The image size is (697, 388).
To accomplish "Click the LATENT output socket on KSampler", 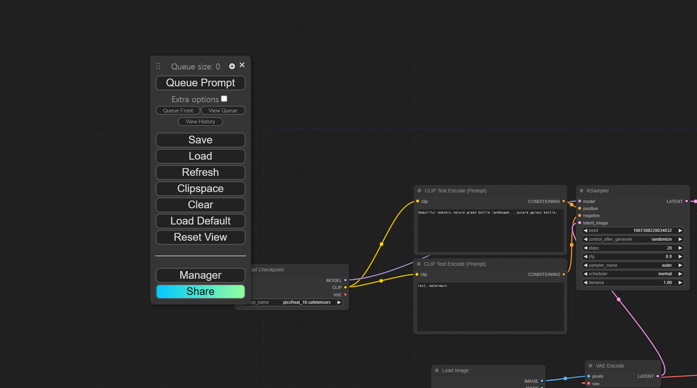I will [x=686, y=201].
